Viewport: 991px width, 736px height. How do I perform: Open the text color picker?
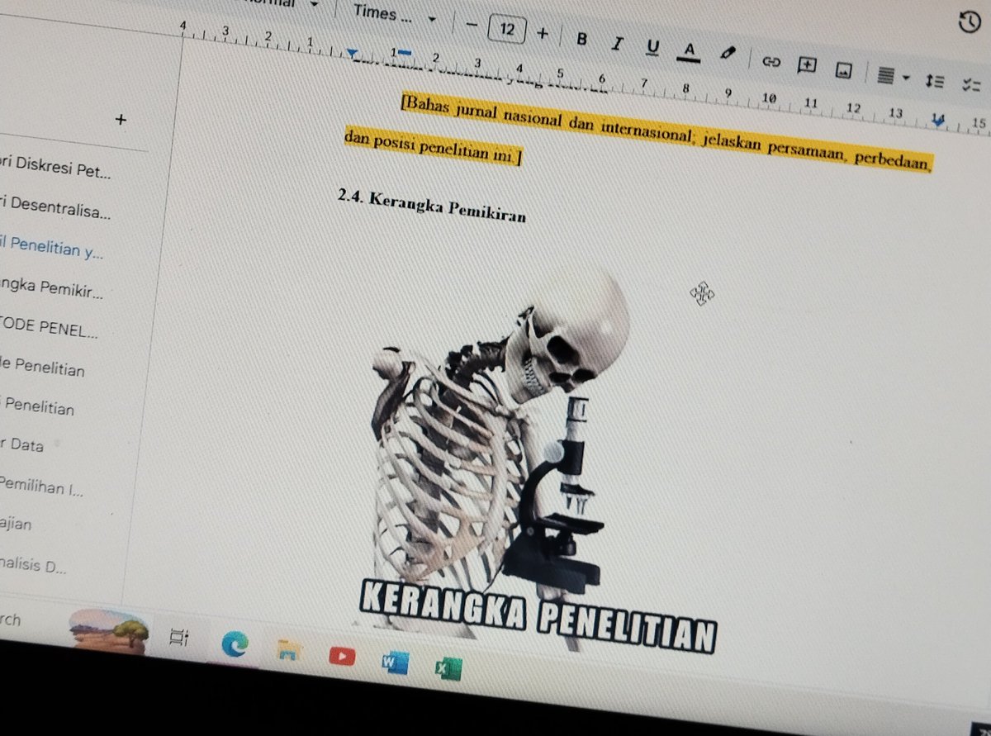point(688,51)
